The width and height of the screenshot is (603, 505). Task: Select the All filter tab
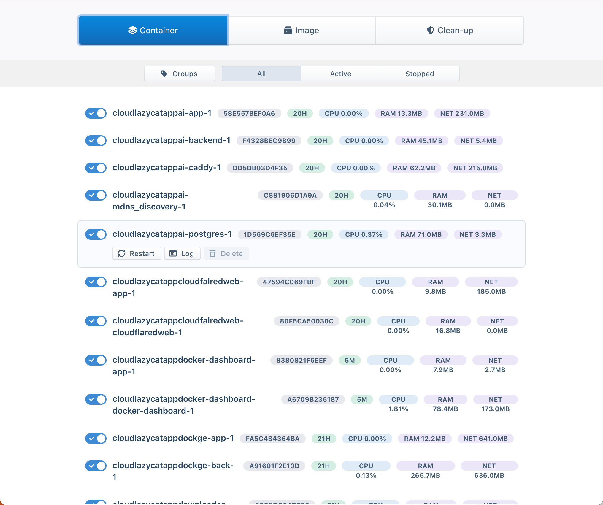261,74
